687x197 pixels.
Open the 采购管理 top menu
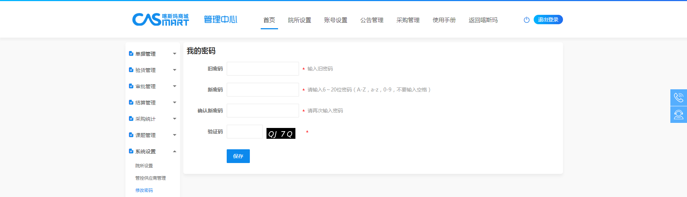(x=408, y=20)
